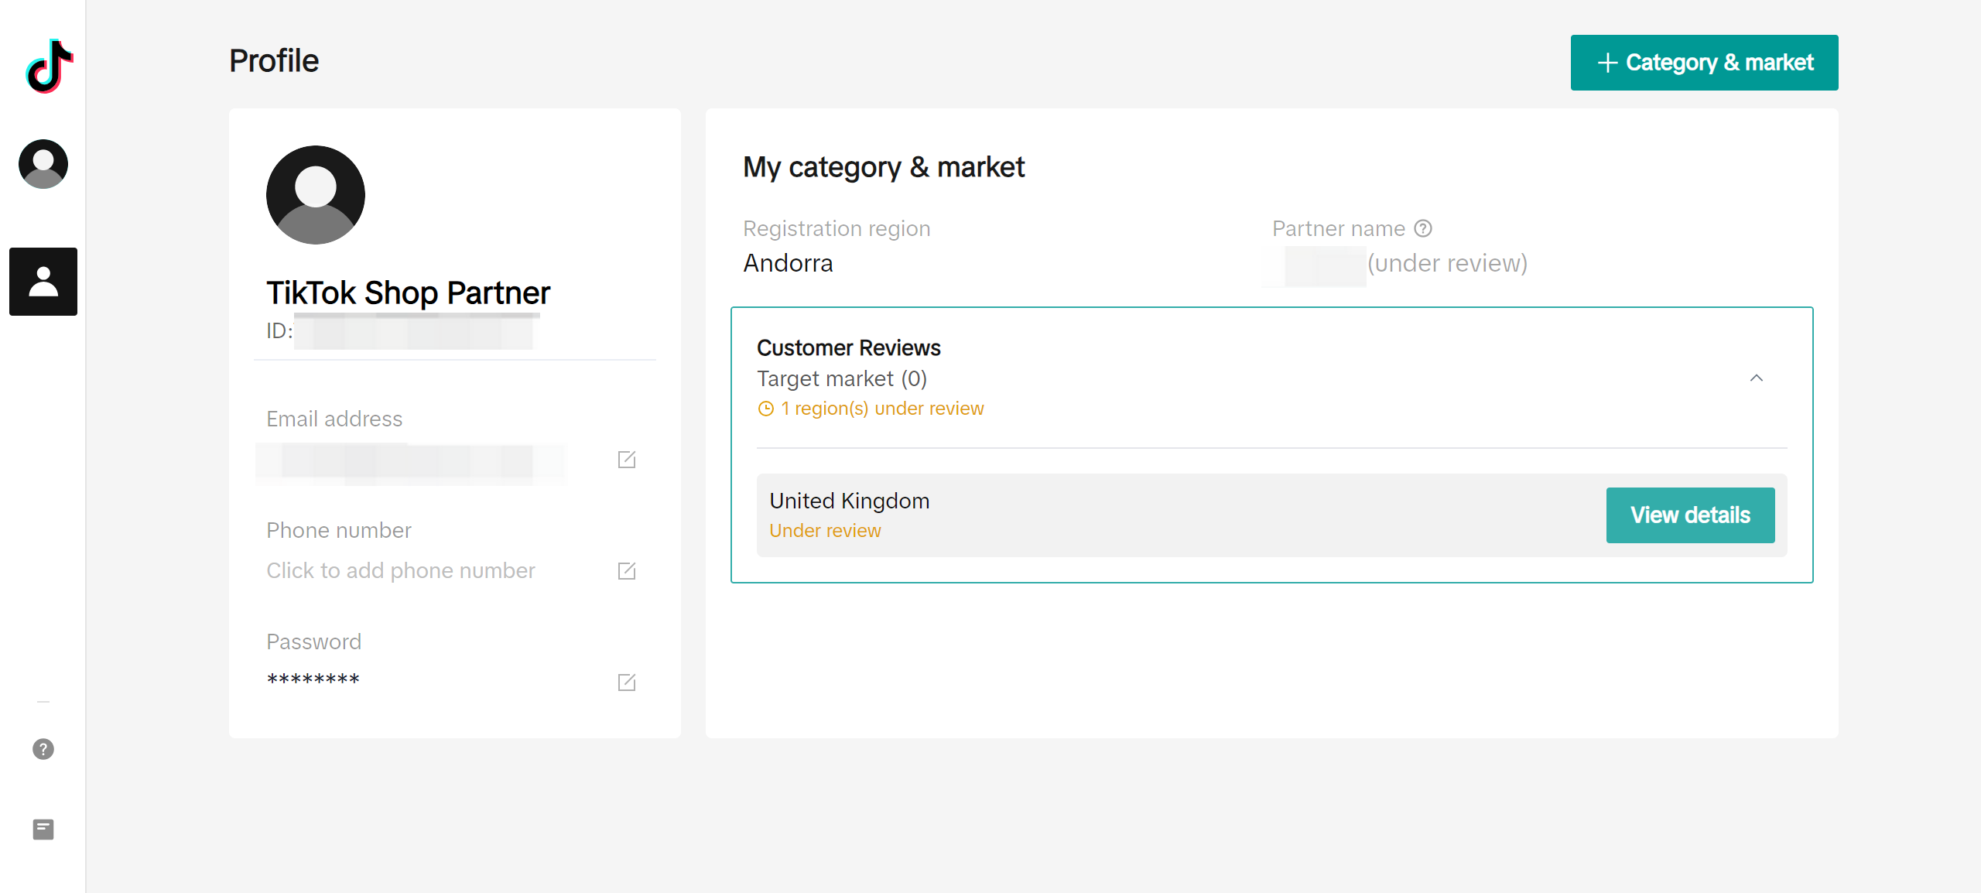Edit phone number using pencil icon

(627, 571)
